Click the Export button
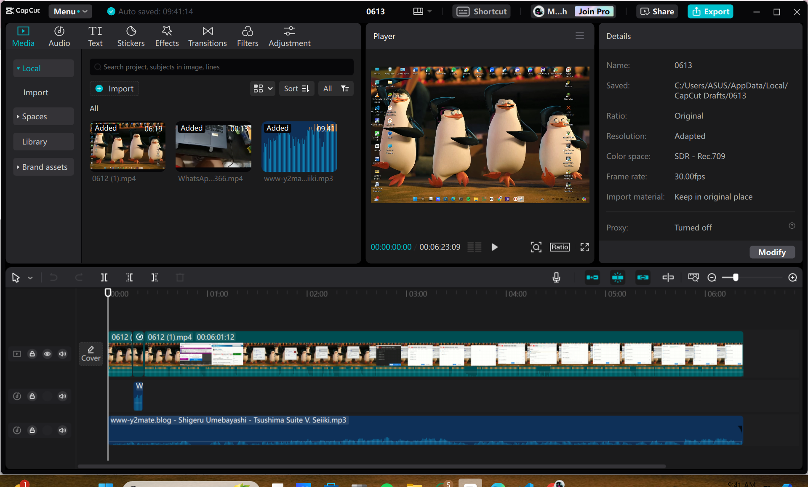This screenshot has height=487, width=808. [710, 11]
